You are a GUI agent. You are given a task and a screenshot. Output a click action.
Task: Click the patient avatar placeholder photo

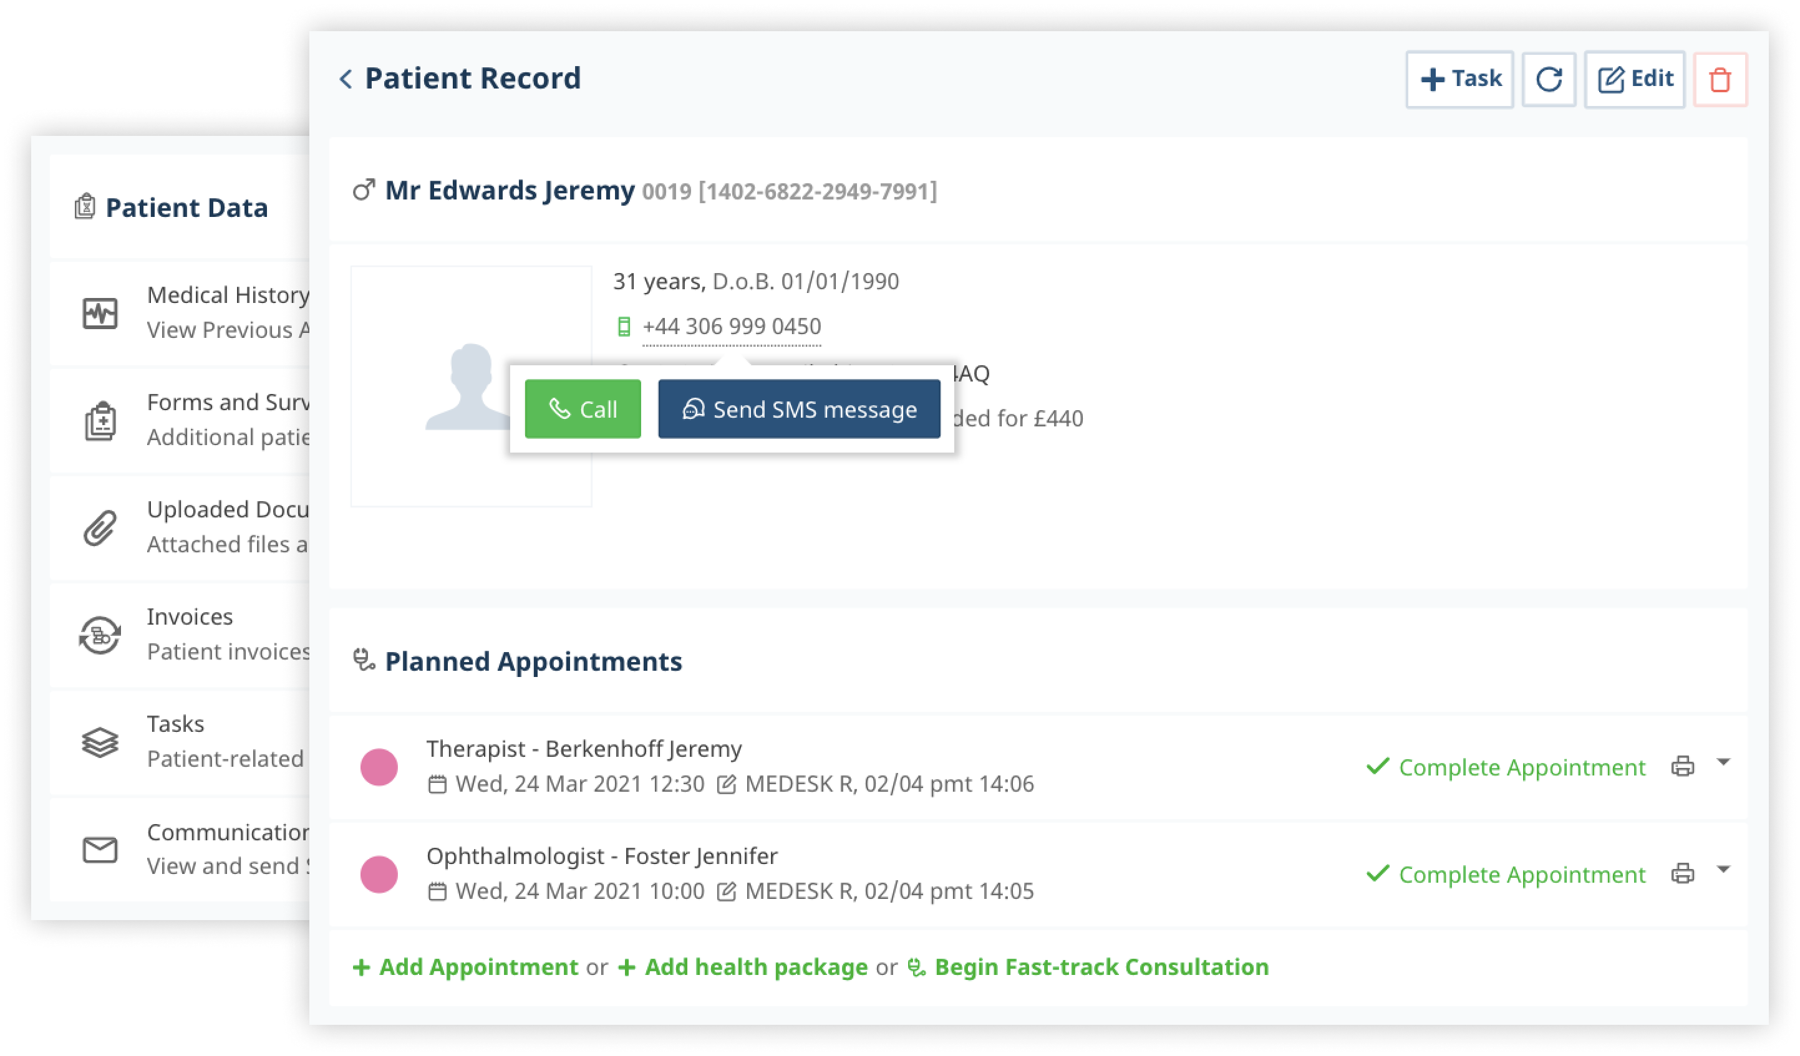click(x=472, y=386)
